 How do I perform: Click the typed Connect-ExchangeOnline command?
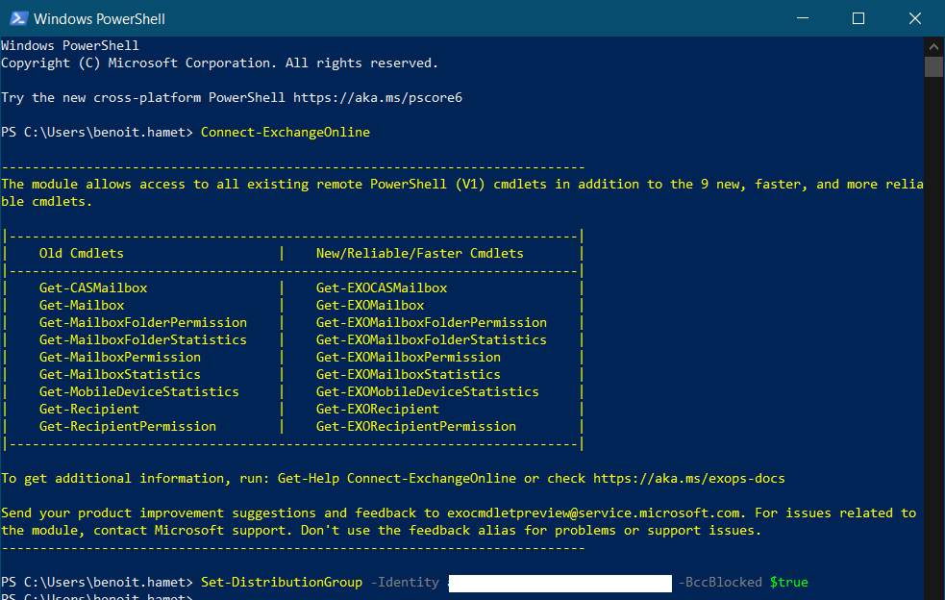pyautogui.click(x=285, y=132)
